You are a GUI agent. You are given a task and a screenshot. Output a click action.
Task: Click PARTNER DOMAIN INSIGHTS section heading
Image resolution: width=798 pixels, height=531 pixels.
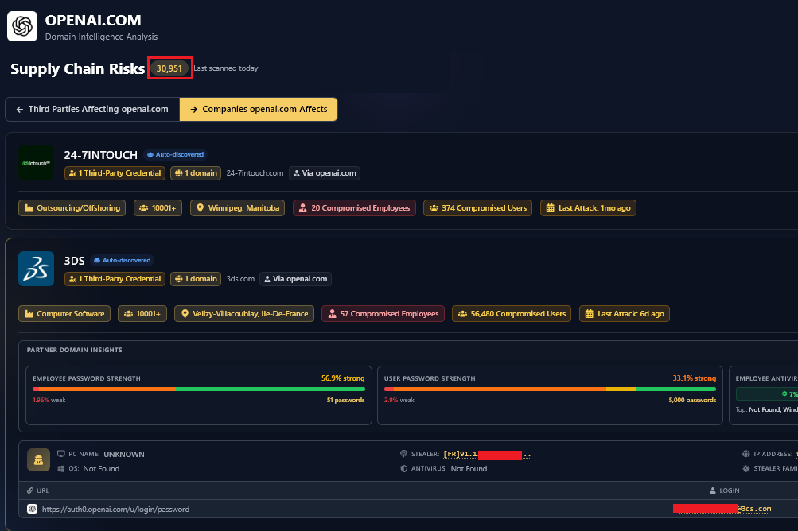pos(74,350)
